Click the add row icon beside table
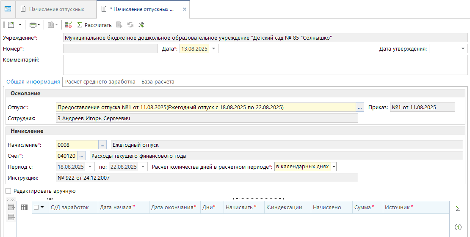 11,207
